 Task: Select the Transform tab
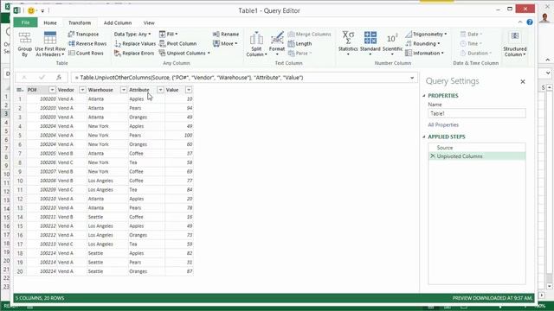(80, 22)
